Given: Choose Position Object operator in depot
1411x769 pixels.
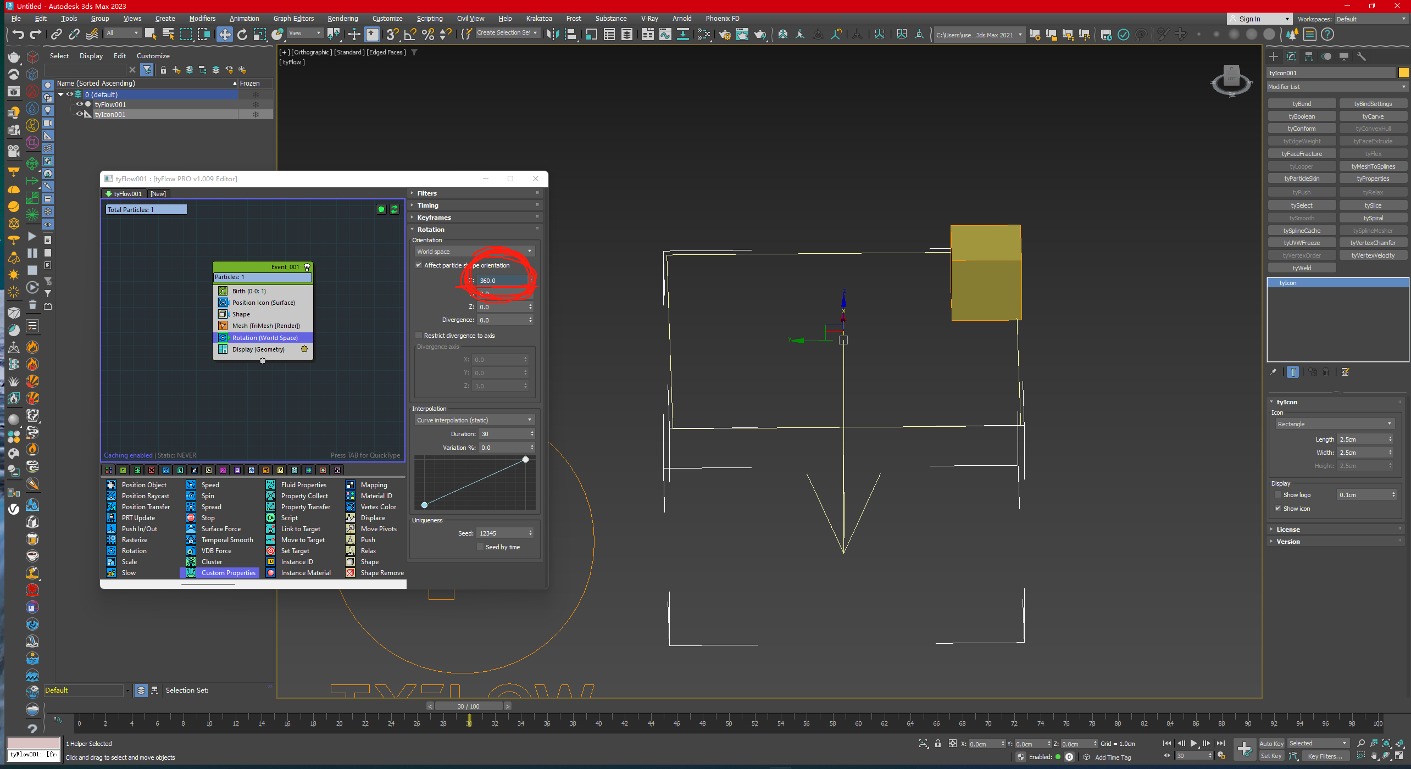Looking at the screenshot, I should [x=138, y=485].
